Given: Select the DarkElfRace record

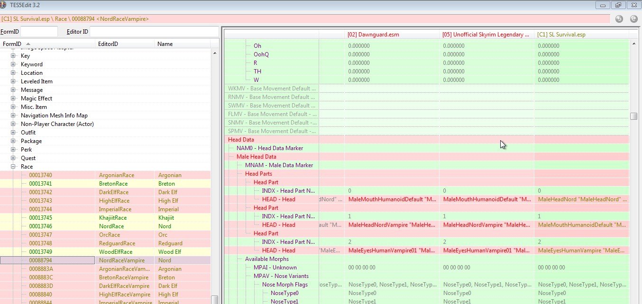Looking at the screenshot, I should pyautogui.click(x=105, y=192).
